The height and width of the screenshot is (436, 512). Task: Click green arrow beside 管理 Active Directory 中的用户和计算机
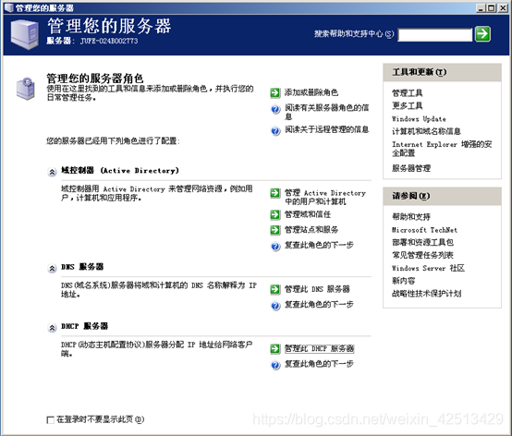pyautogui.click(x=275, y=193)
